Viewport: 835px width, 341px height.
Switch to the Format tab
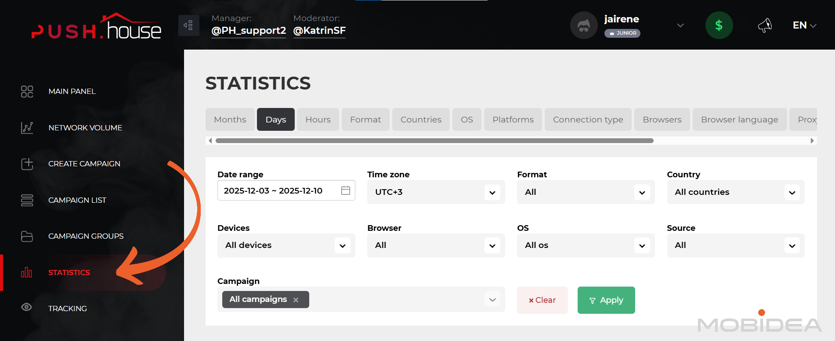coord(365,119)
